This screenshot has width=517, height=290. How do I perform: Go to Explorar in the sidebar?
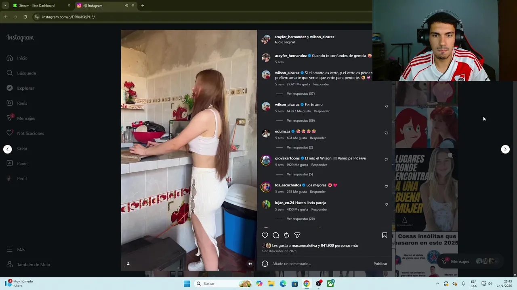point(20,88)
